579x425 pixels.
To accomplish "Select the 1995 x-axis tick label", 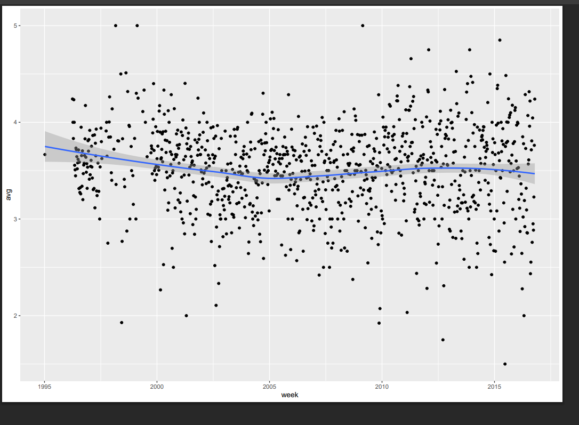I will [44, 386].
